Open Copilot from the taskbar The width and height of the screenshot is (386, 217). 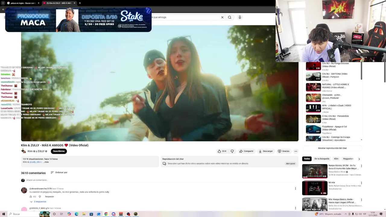click(69, 214)
